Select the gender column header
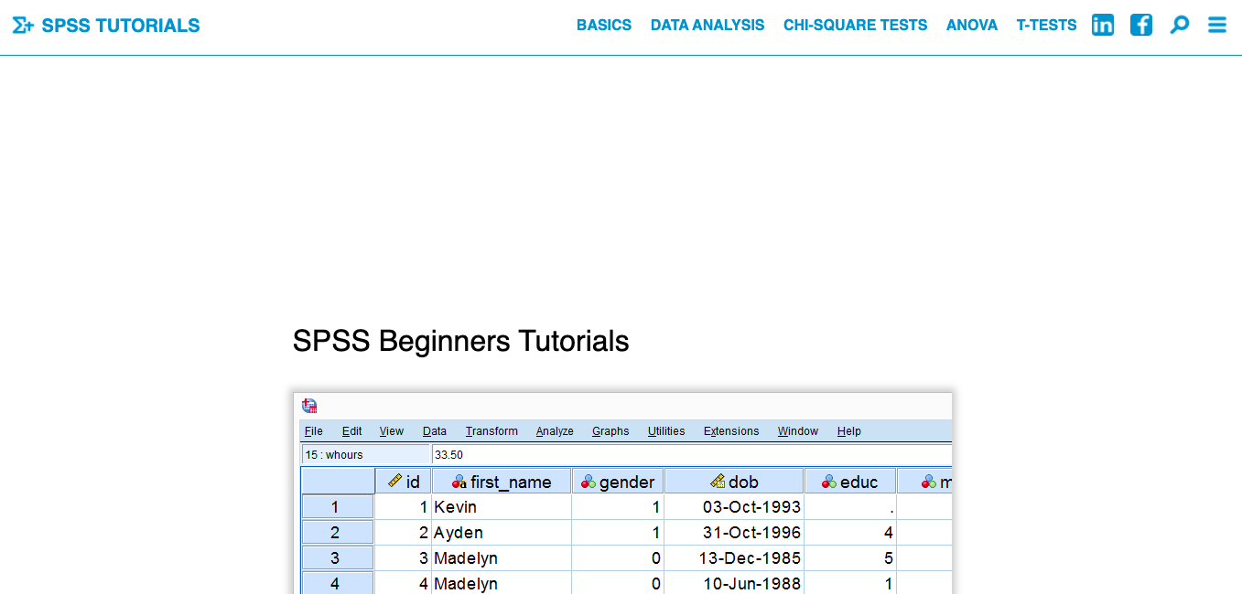 (618, 482)
